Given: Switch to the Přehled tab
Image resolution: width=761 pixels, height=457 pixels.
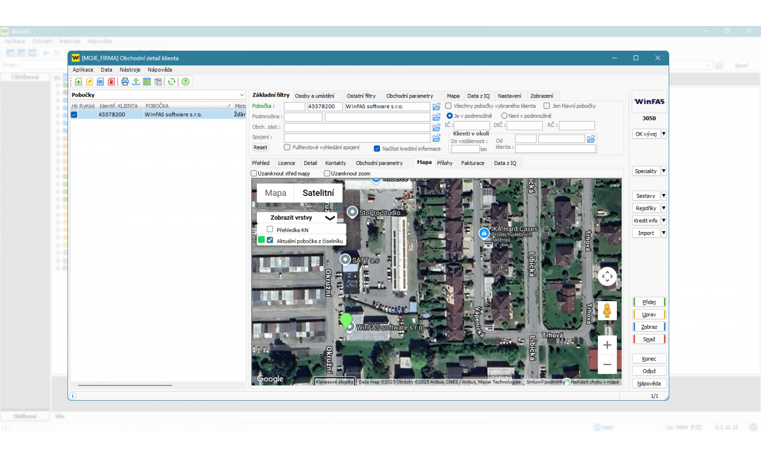Looking at the screenshot, I should [261, 163].
